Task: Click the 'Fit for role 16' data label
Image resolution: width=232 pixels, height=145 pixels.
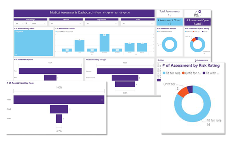Action: coord(214,122)
